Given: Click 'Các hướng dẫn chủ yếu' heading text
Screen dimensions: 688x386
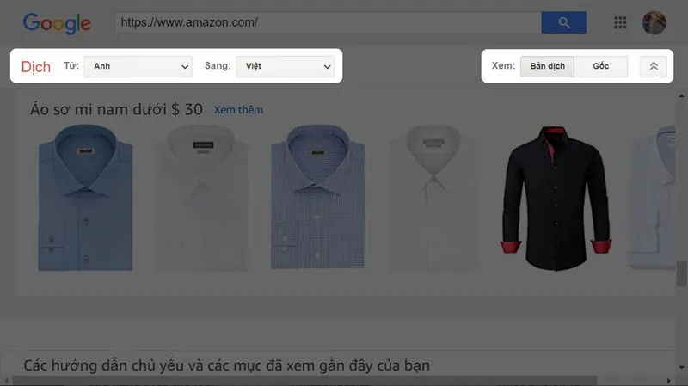Looking at the screenshot, I should 226,365.
